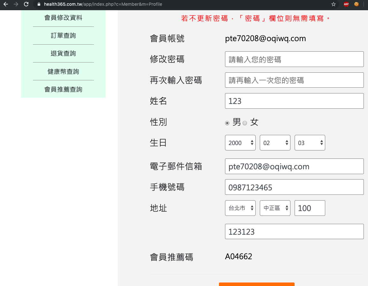Open the district dropdown showing 中正區
The height and width of the screenshot is (286, 368).
[x=275, y=208]
